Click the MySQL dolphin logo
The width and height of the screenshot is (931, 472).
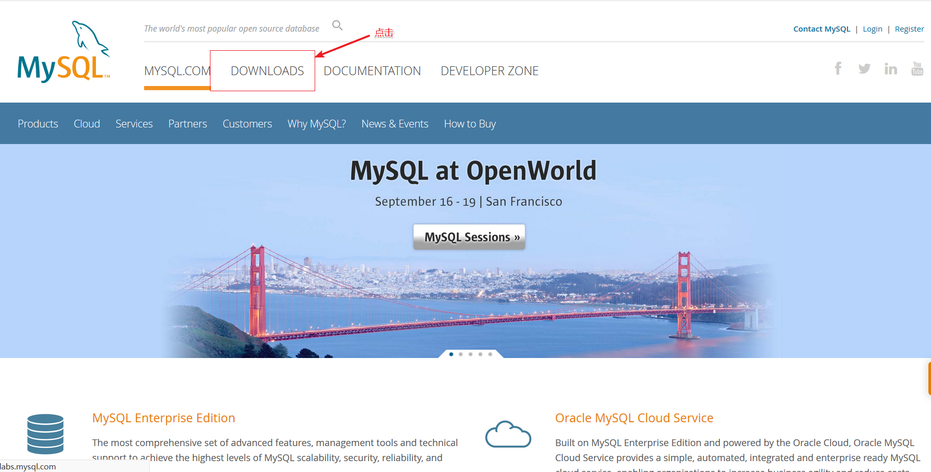point(63,52)
